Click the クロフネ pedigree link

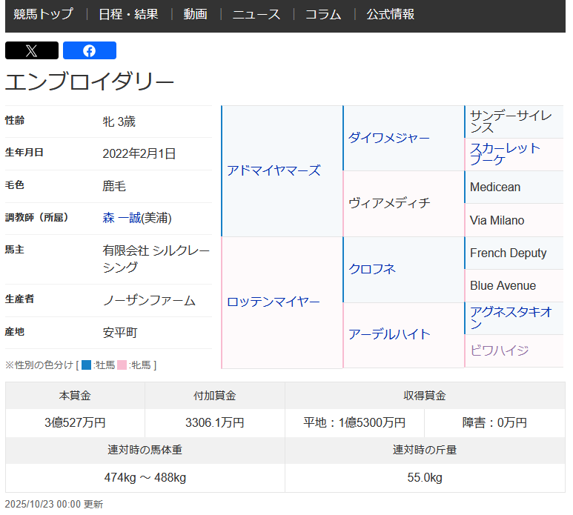[372, 269]
